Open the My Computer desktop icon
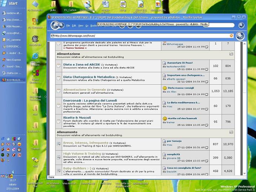 pos(35,22)
